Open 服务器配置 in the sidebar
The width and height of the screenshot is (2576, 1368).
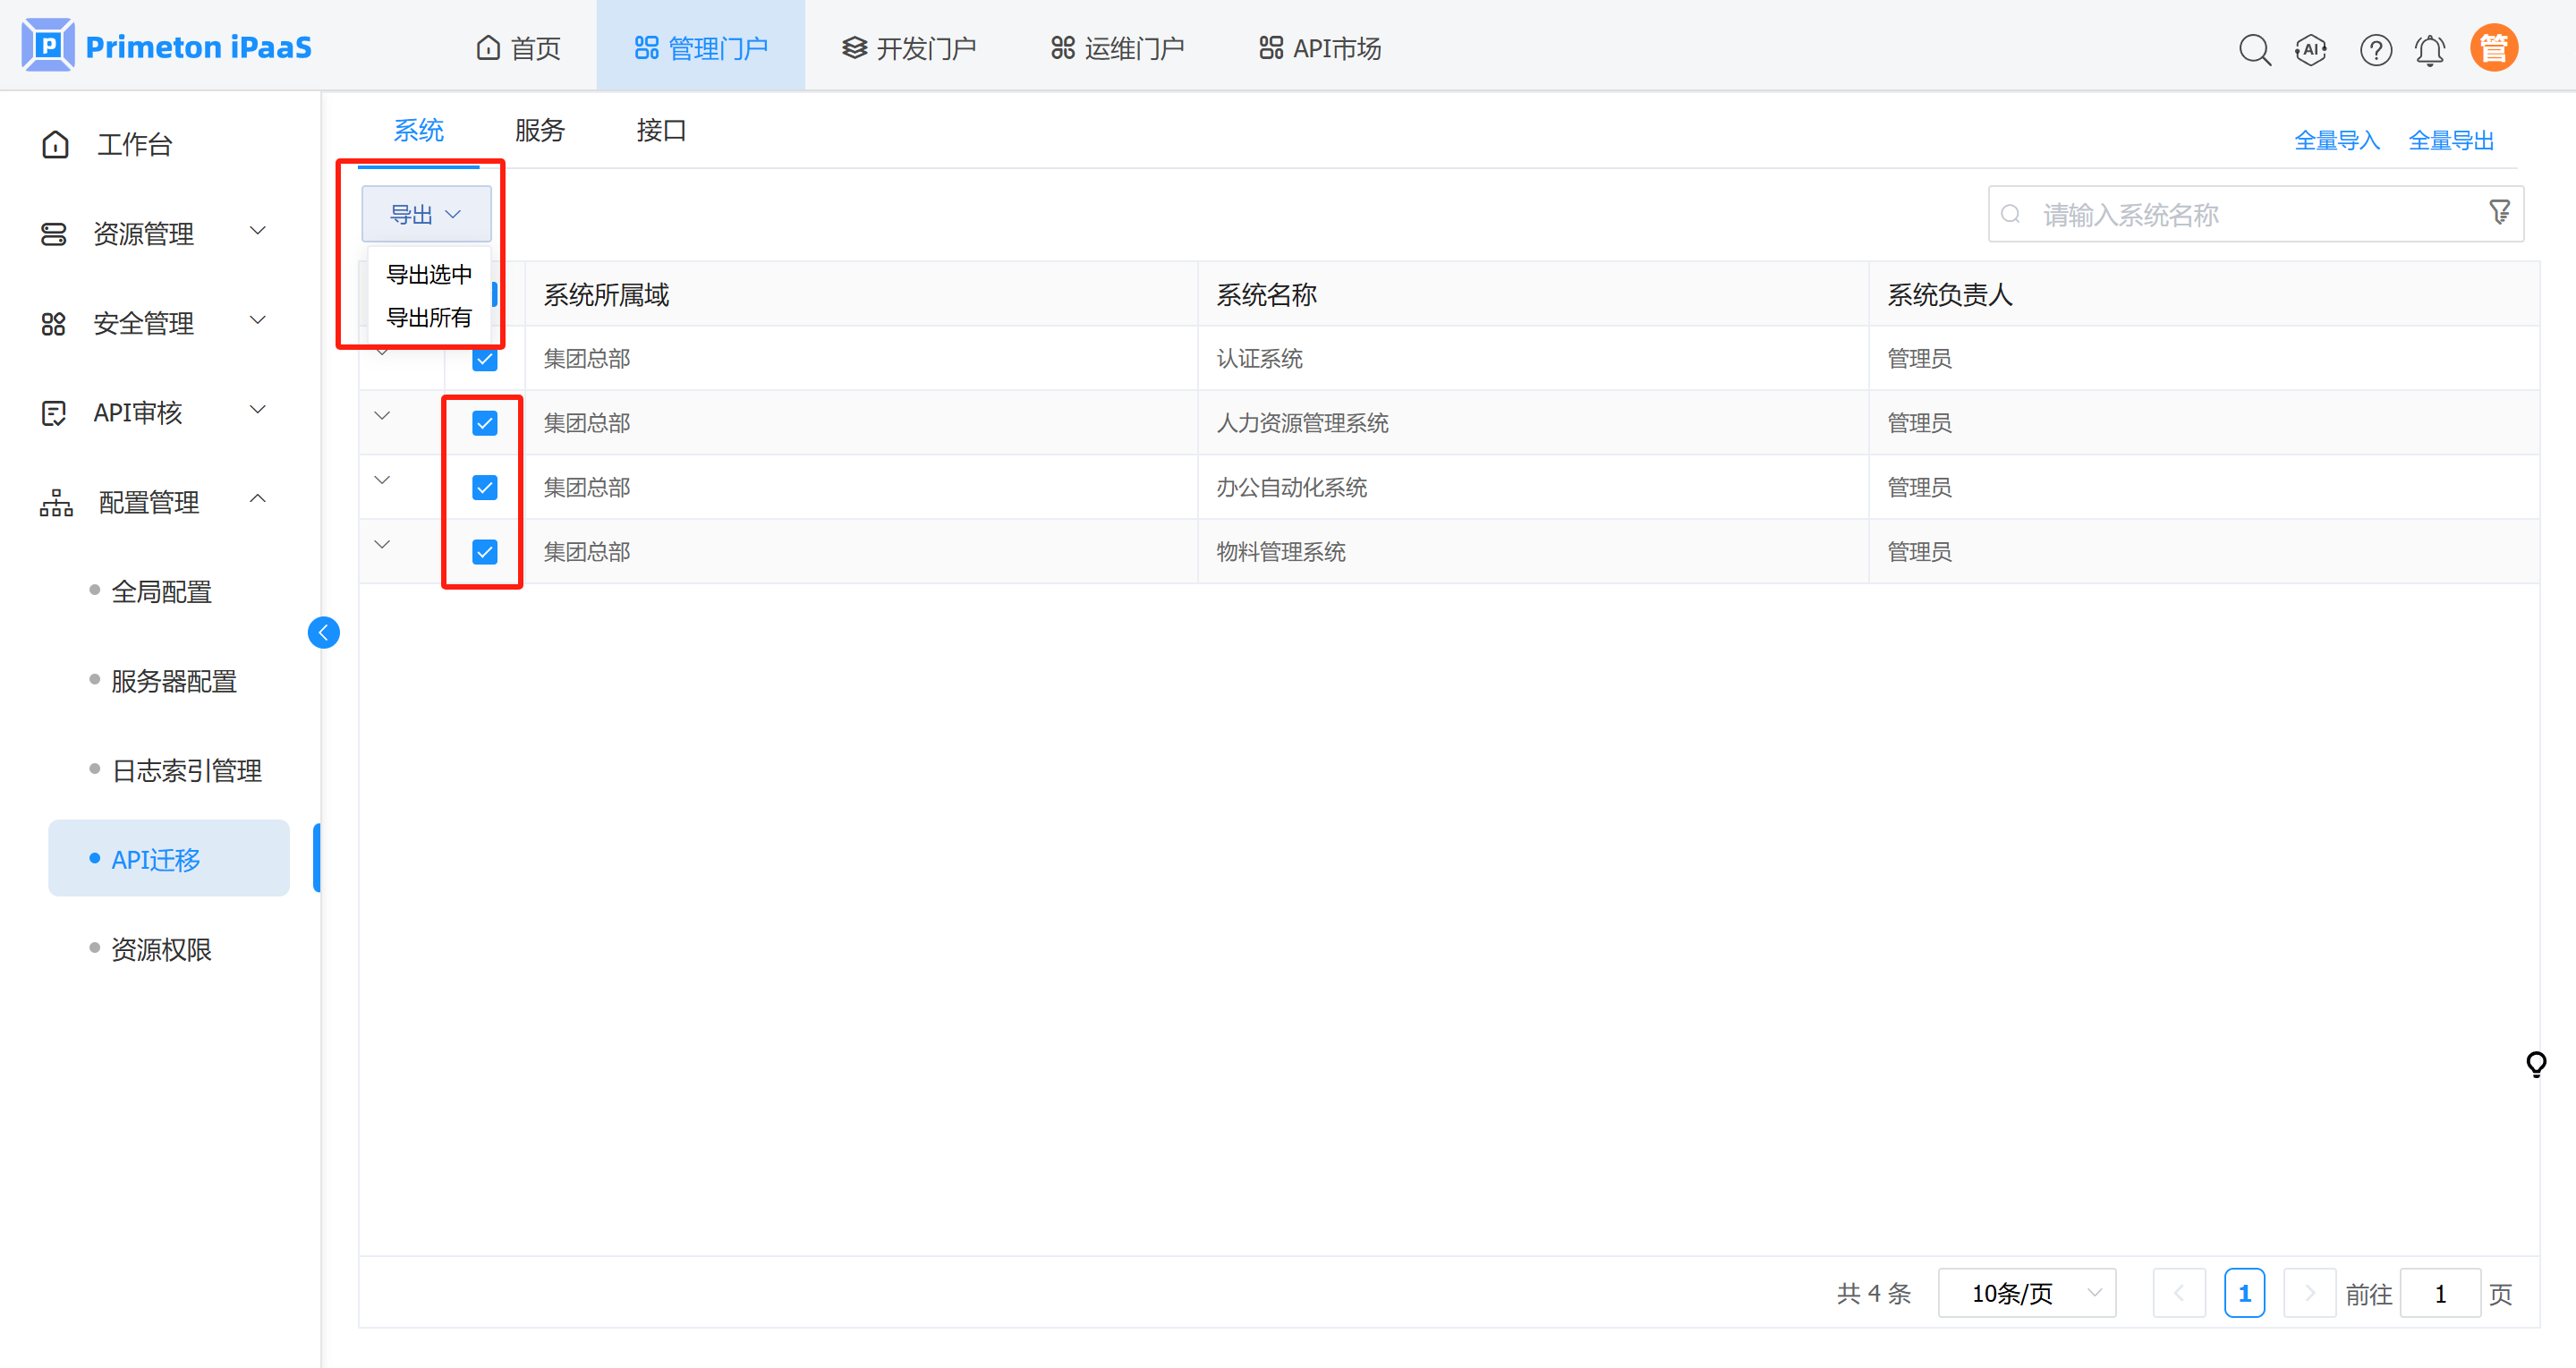point(174,681)
